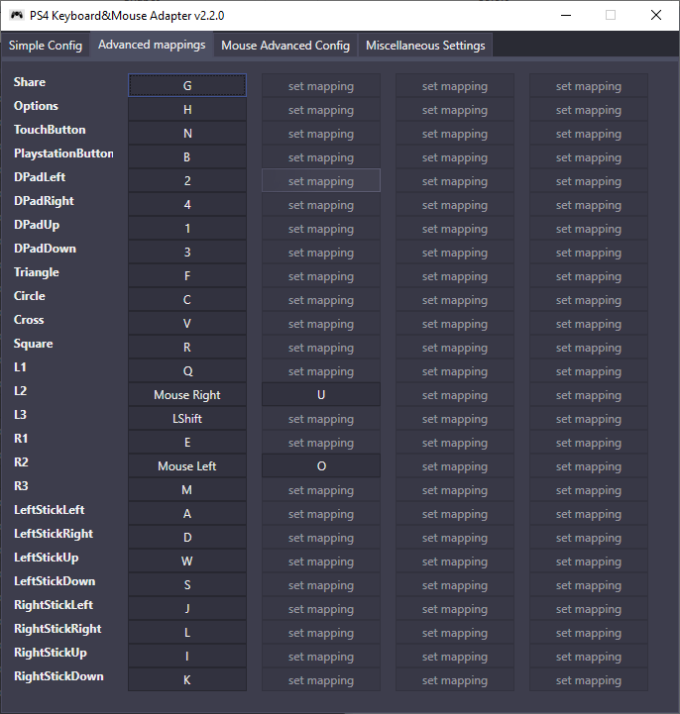Viewport: 680px width, 714px height.
Task: Change the RightStickRight mapping L
Action: (187, 632)
